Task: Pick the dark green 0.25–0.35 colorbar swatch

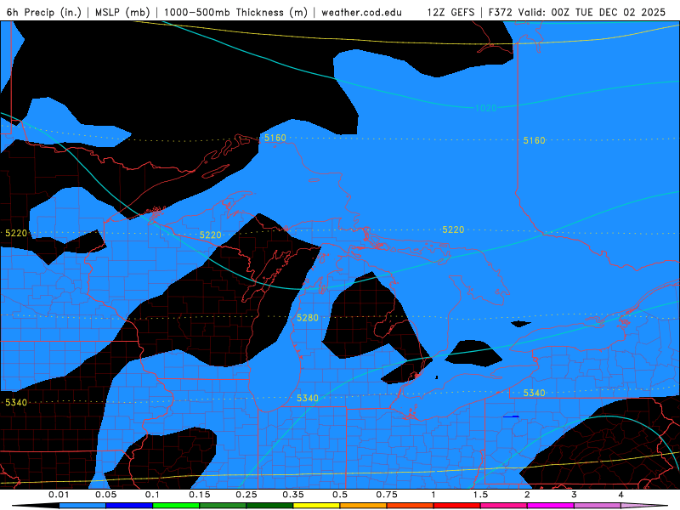Action: [269, 506]
